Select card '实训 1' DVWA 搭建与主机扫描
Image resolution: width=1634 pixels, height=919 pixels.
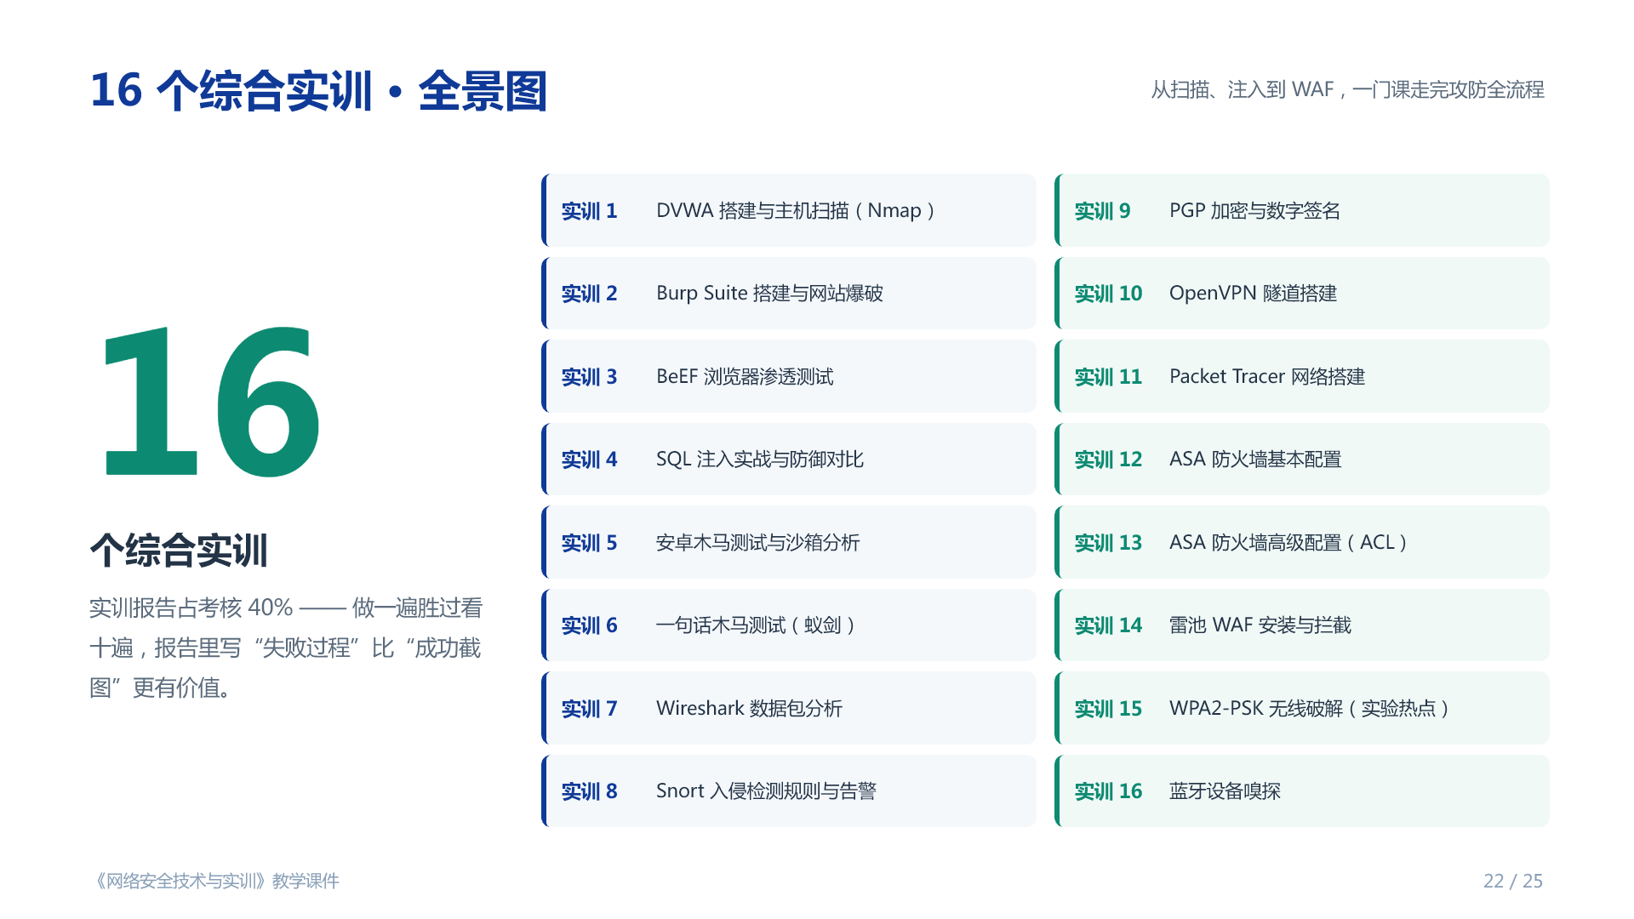click(x=789, y=210)
